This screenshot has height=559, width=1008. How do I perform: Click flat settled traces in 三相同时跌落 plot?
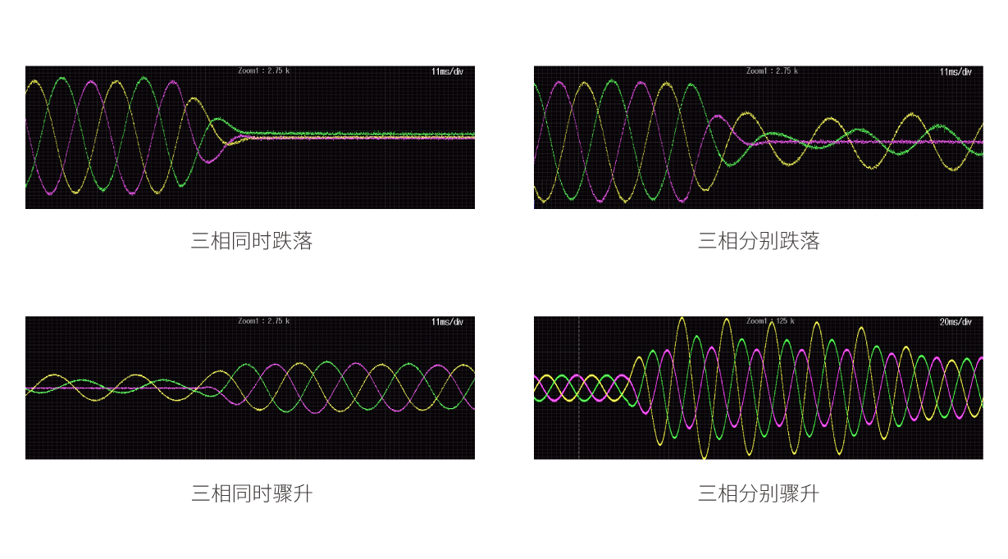tap(369, 136)
